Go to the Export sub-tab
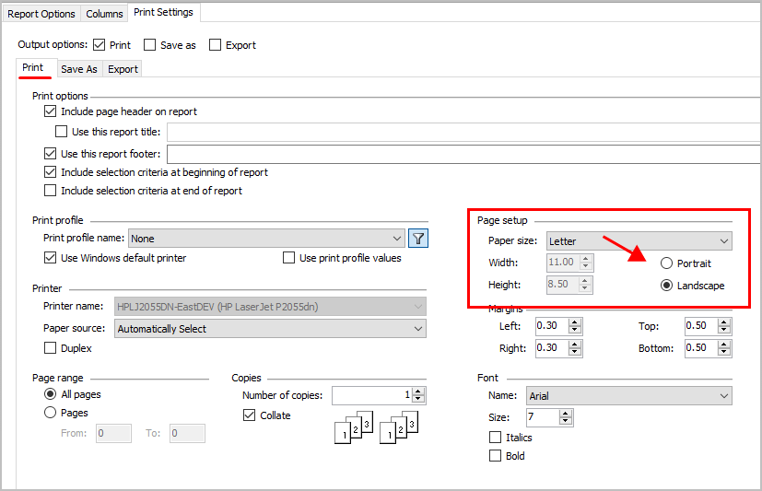Viewport: 762px width, 491px height. tap(123, 69)
